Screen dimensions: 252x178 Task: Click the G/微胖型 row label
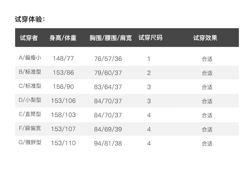click(x=30, y=143)
